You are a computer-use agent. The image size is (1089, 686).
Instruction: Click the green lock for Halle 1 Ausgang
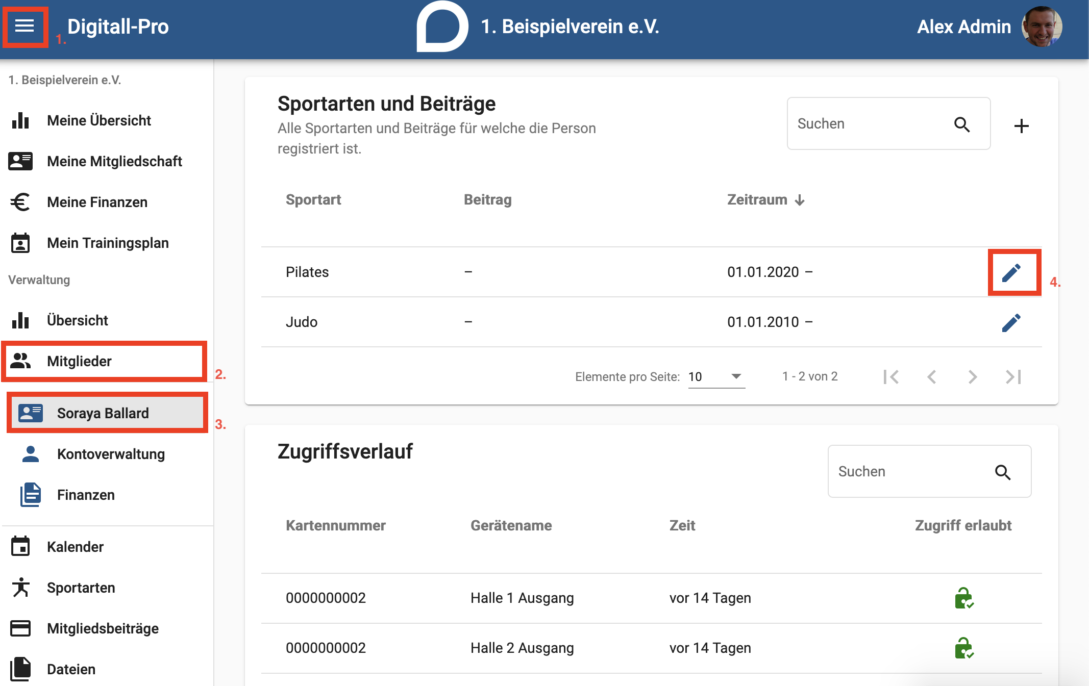[963, 598]
